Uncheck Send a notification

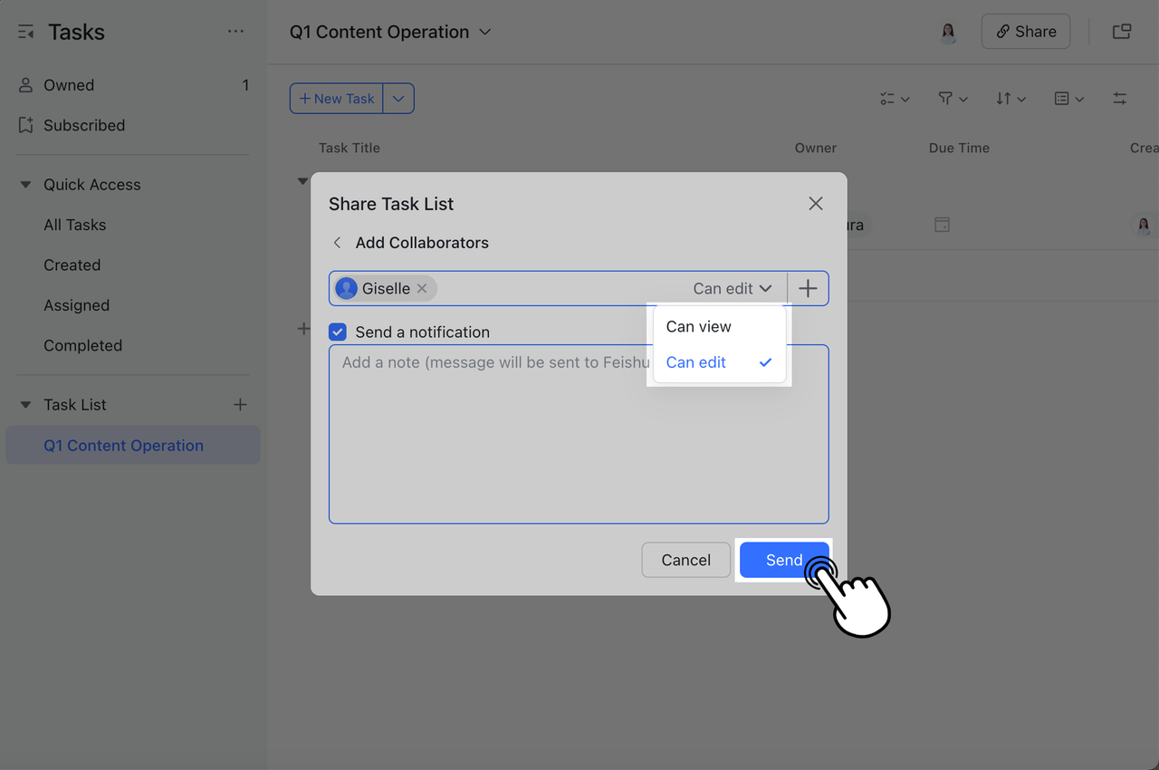337,332
